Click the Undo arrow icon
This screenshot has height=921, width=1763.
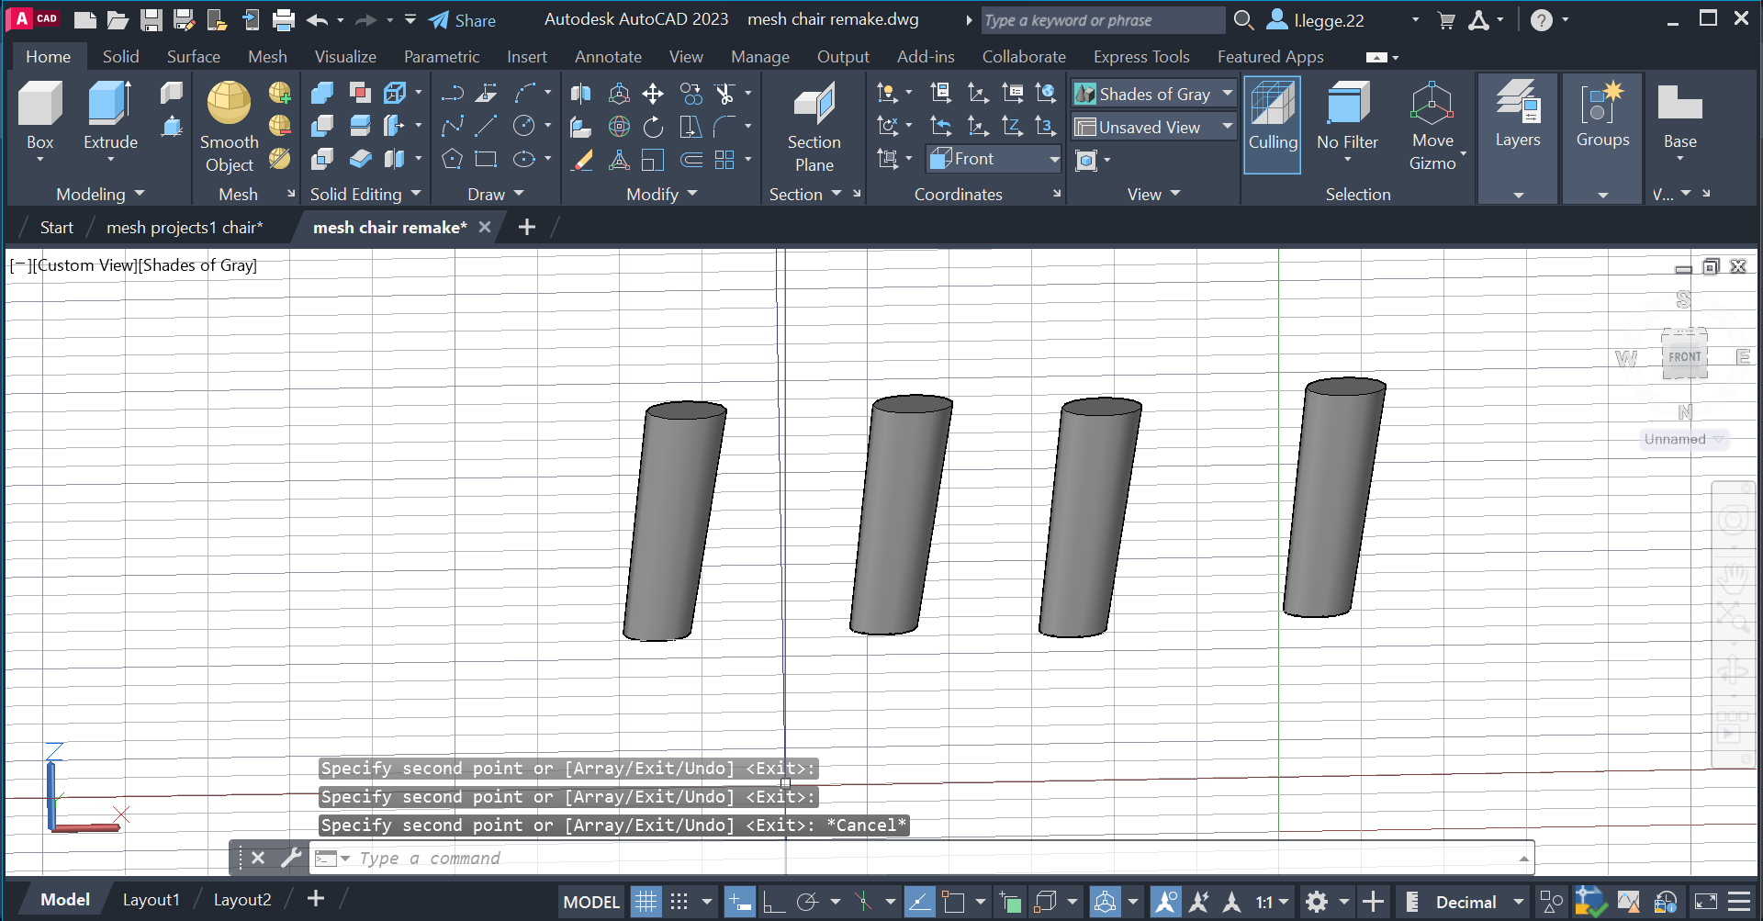click(x=318, y=20)
